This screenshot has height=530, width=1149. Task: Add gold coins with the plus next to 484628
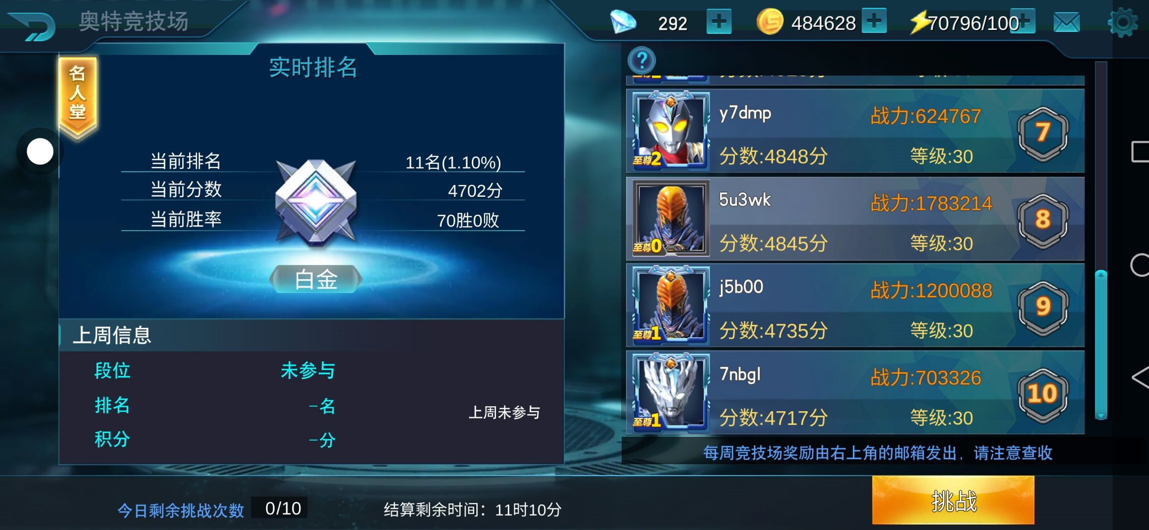874,21
